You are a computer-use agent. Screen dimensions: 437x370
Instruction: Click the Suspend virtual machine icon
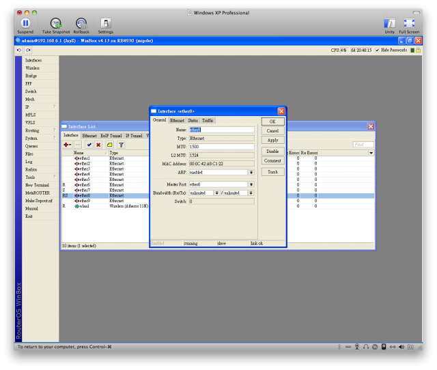click(25, 23)
